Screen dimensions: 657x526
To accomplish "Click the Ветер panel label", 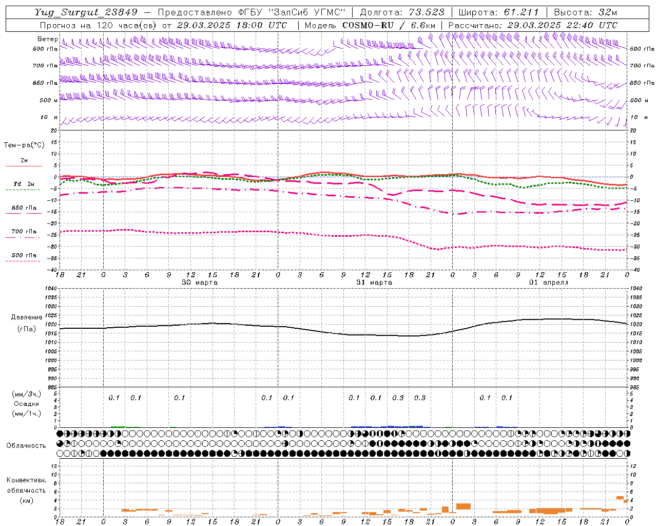I will [47, 39].
